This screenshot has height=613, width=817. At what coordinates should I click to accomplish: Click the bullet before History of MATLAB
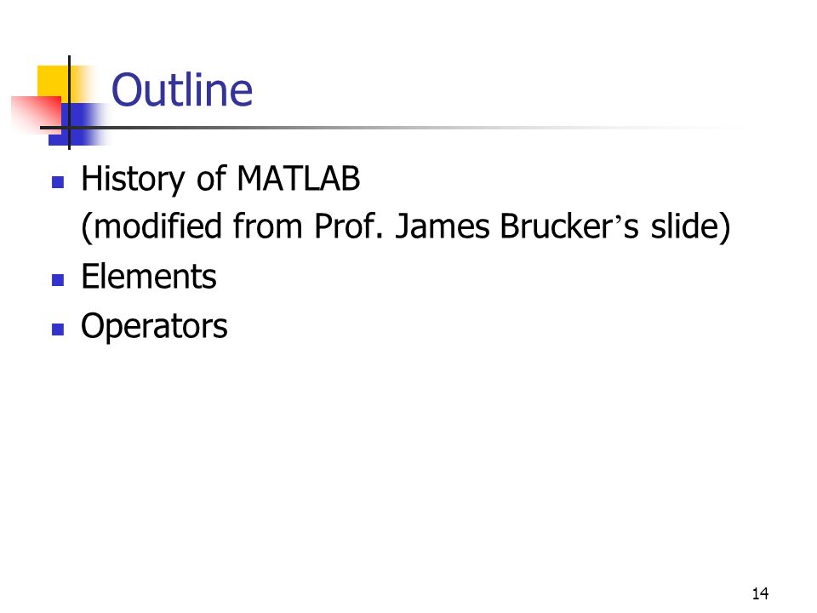tap(58, 182)
